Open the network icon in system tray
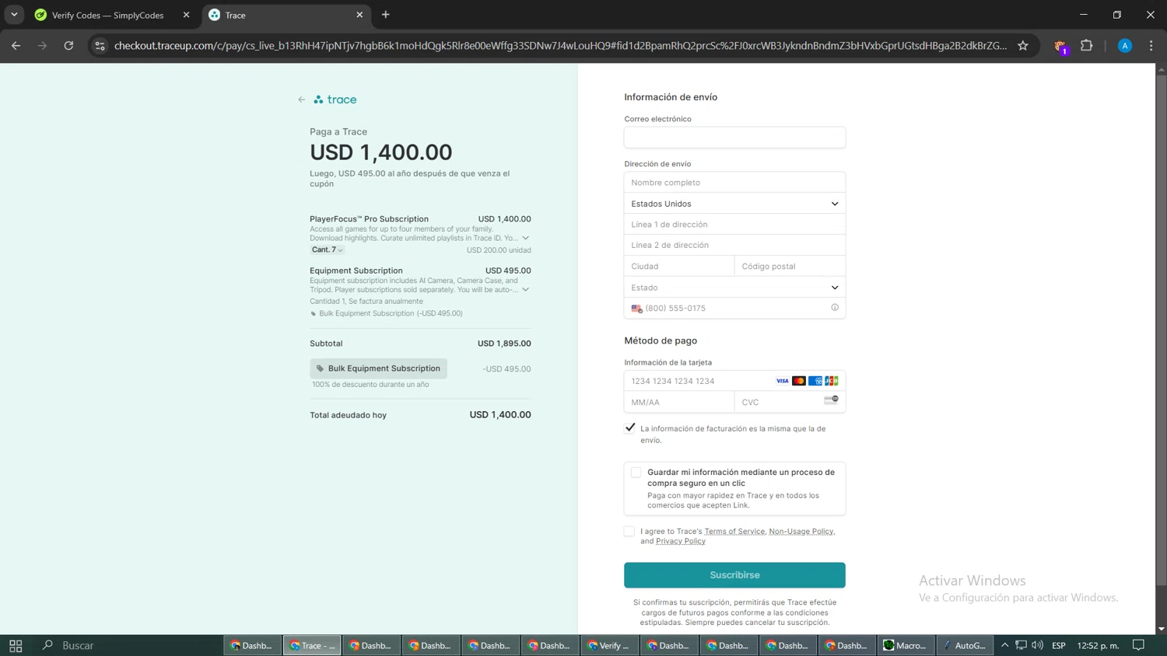The width and height of the screenshot is (1167, 656). 1021,645
